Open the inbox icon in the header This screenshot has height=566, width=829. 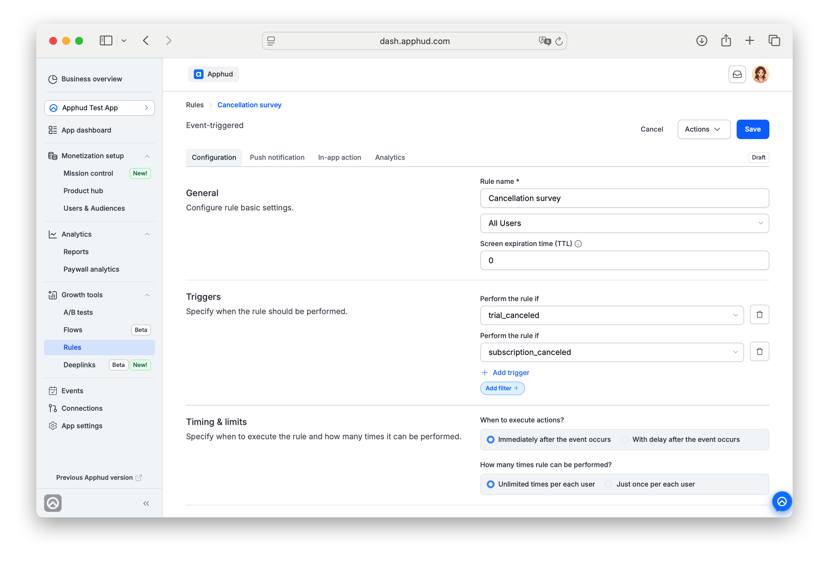[x=737, y=74]
